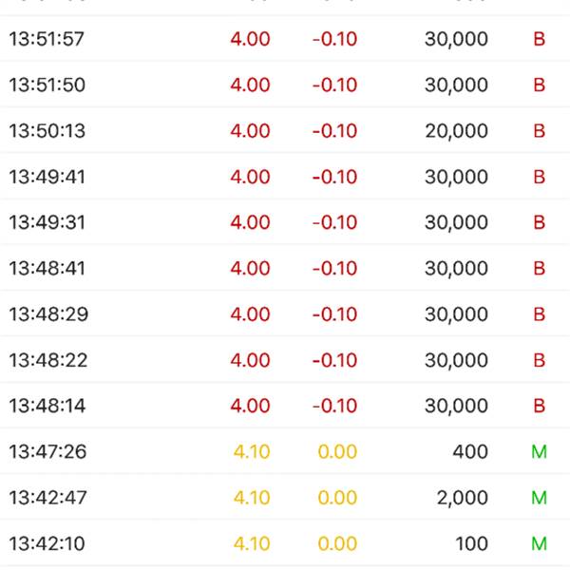Select the trade at 13:48:29

pyautogui.click(x=285, y=313)
